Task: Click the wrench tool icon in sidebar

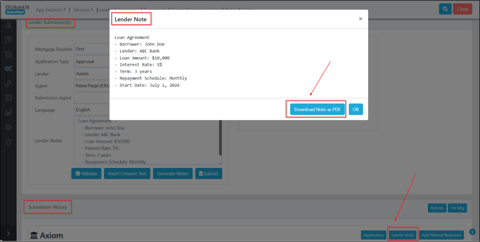Action: pyautogui.click(x=8, y=83)
